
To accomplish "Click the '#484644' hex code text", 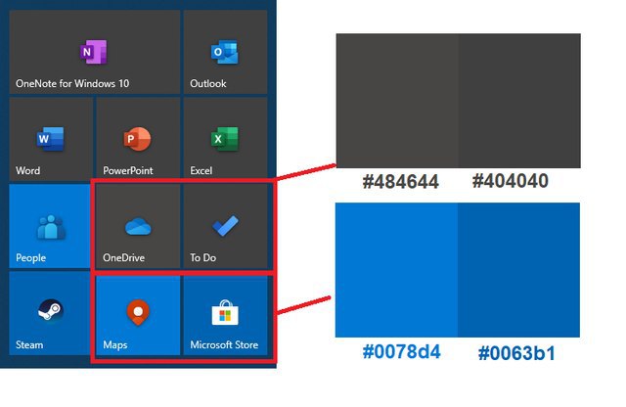I will pyautogui.click(x=400, y=182).
